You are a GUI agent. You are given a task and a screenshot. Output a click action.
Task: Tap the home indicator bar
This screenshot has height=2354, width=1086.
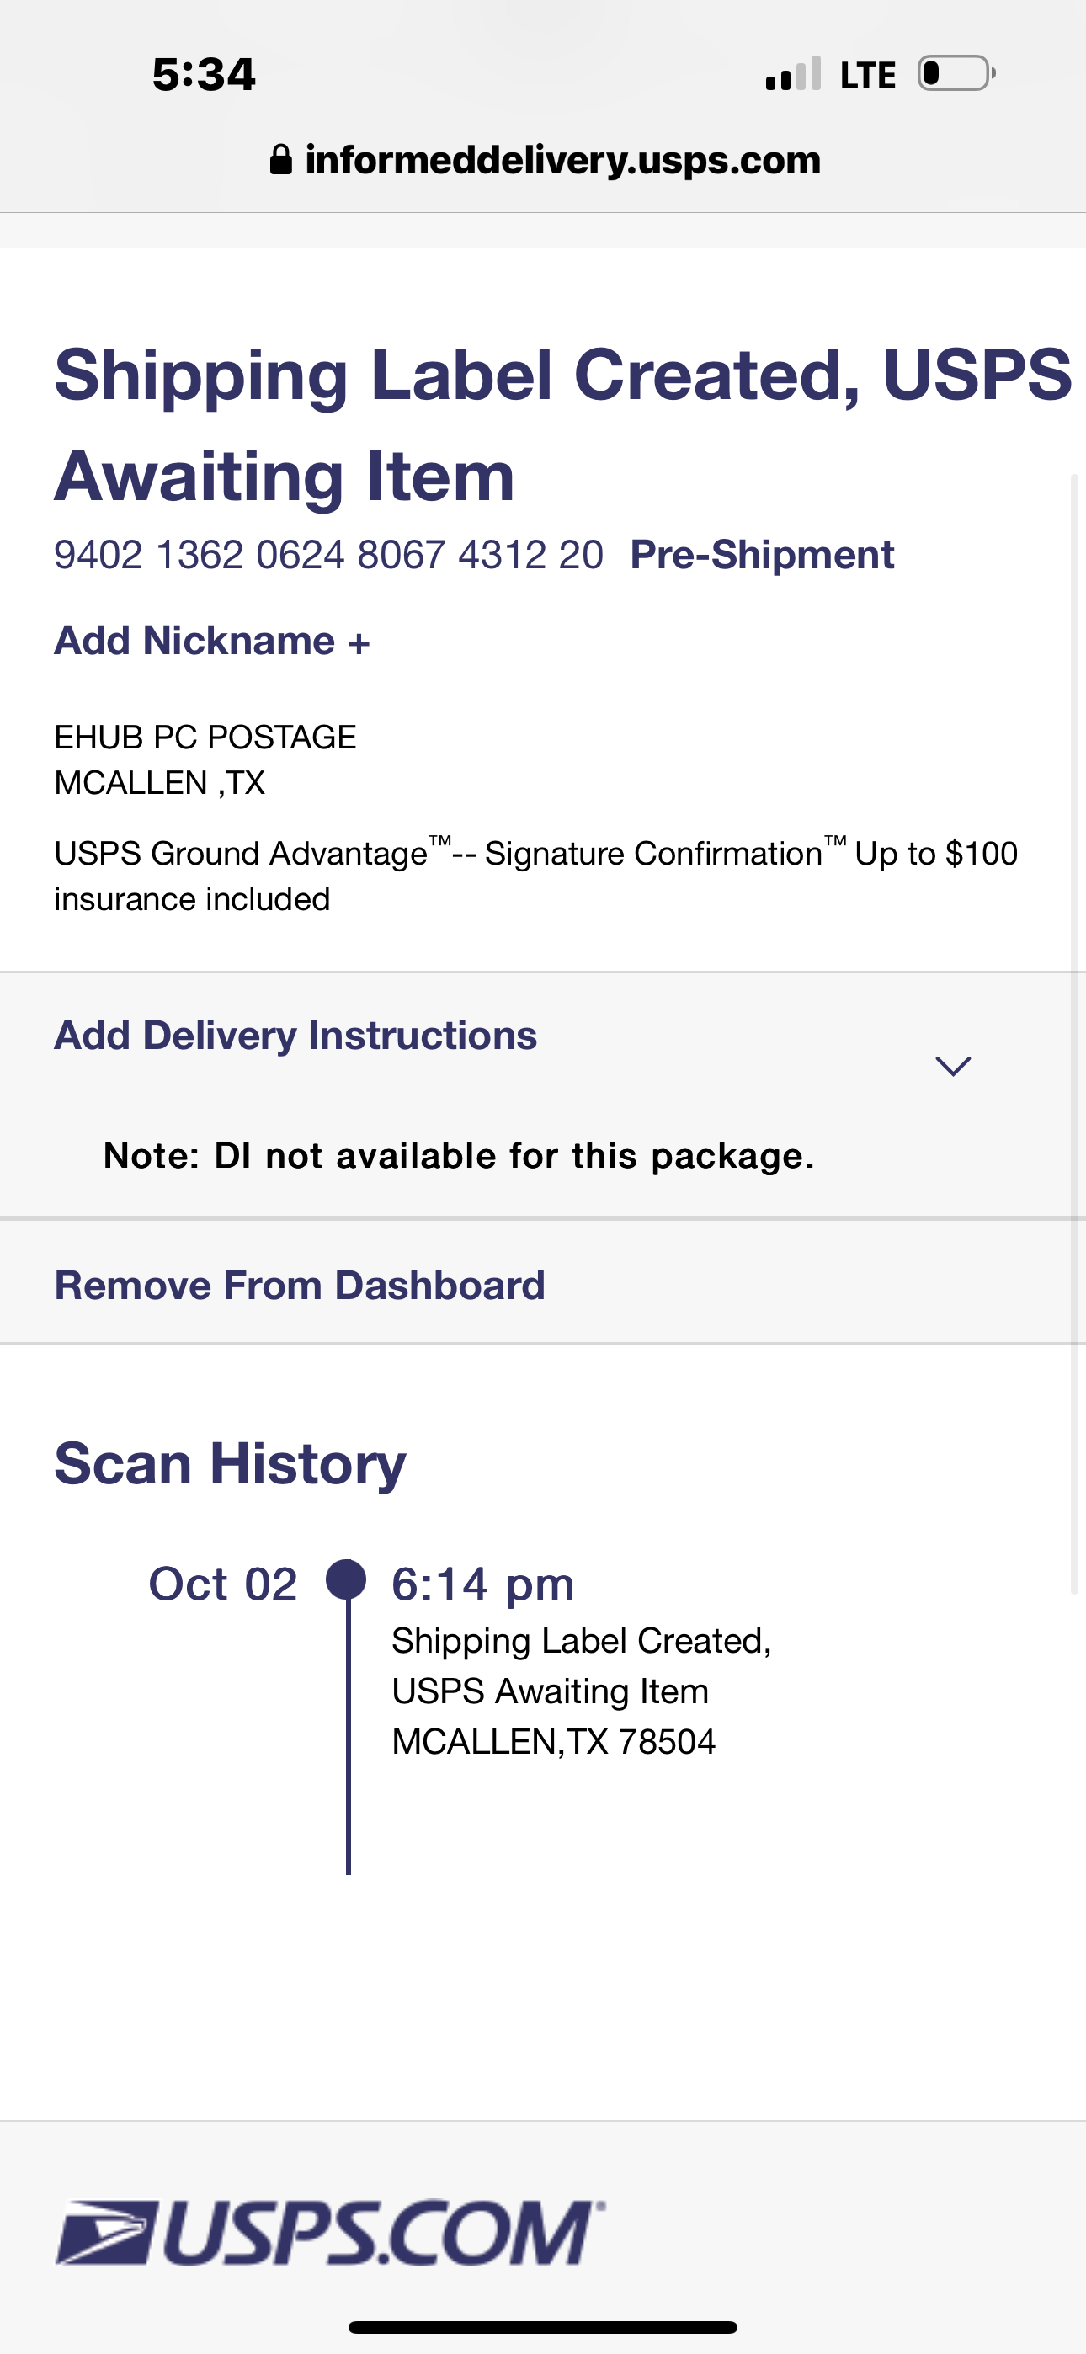543,2326
